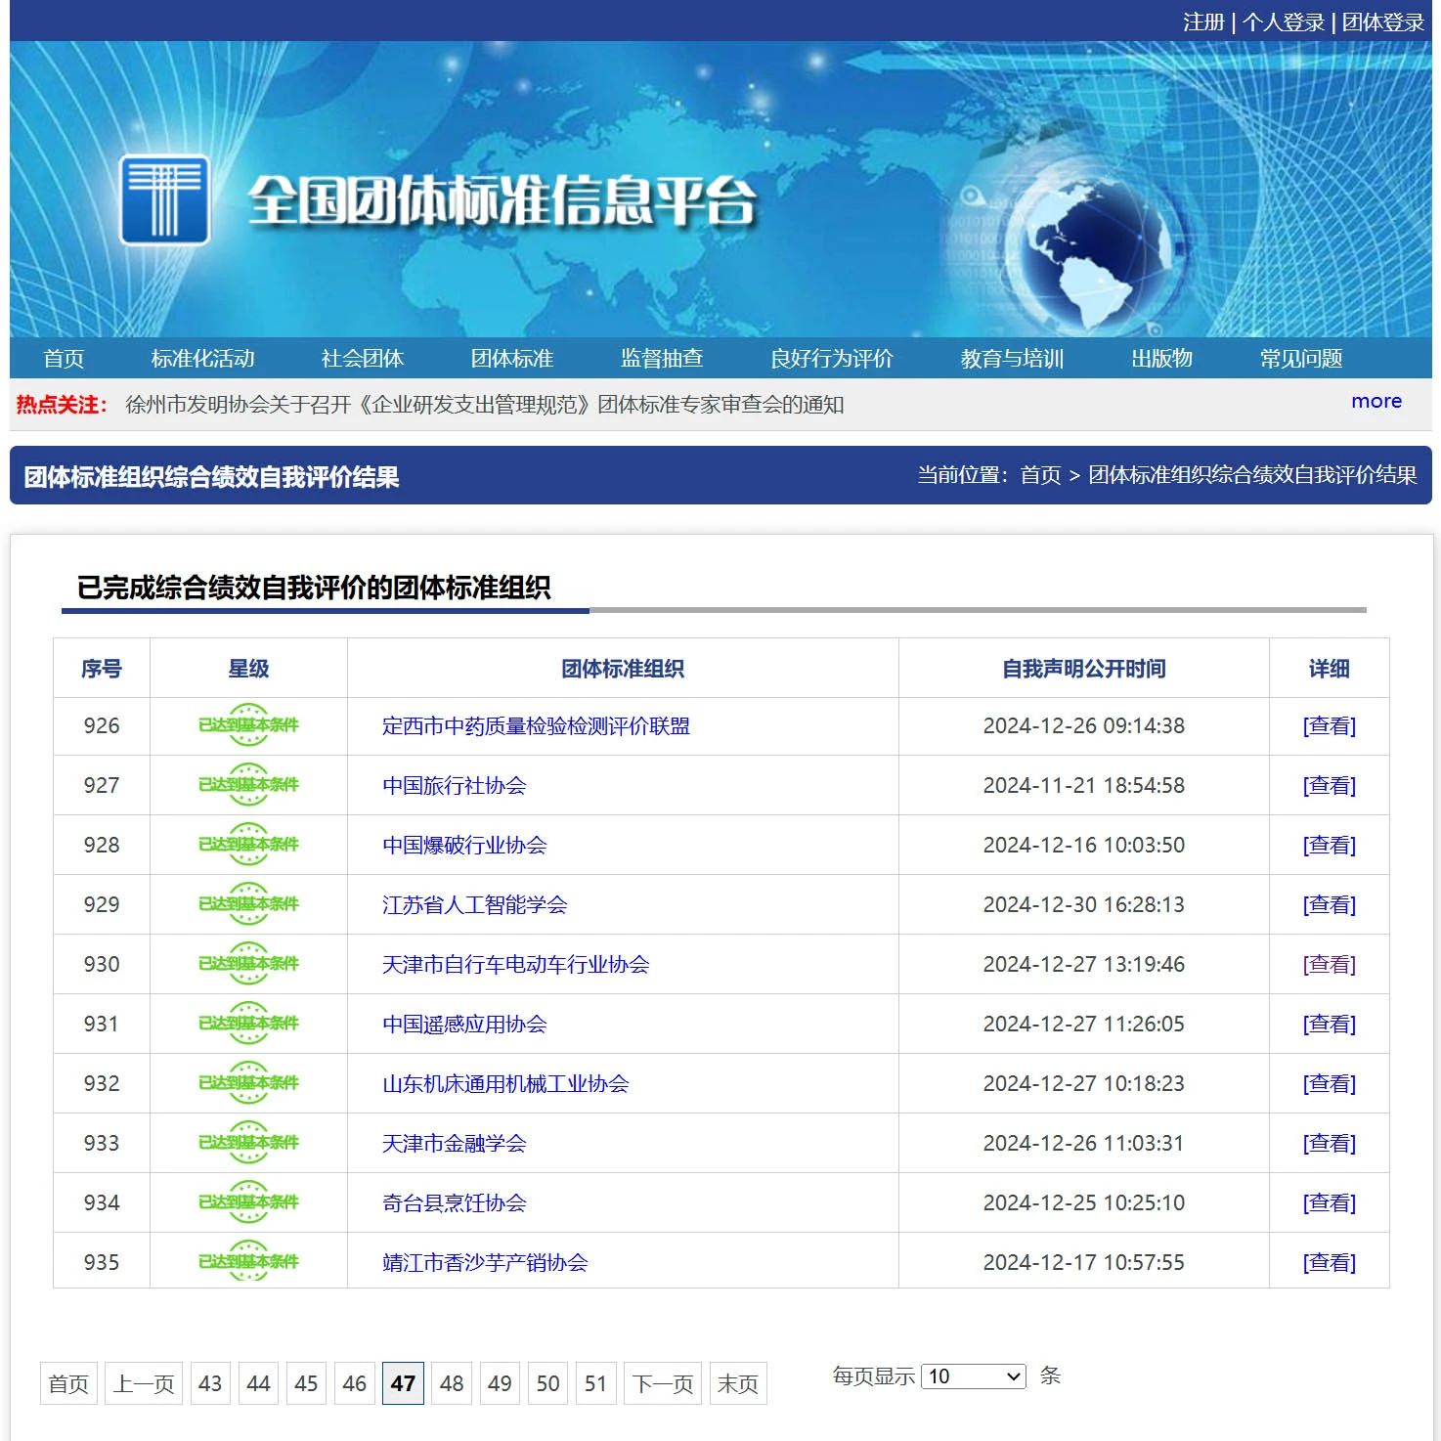Click the 上一页 previous page button
Image resolution: width=1441 pixels, height=1441 pixels.
[x=144, y=1383]
